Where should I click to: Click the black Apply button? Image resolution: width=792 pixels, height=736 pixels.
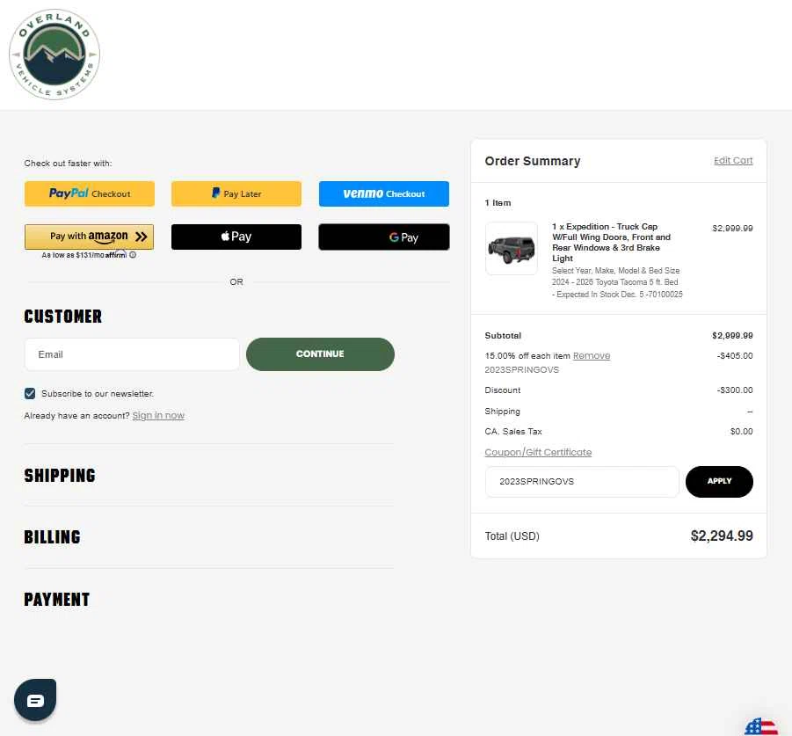click(719, 481)
